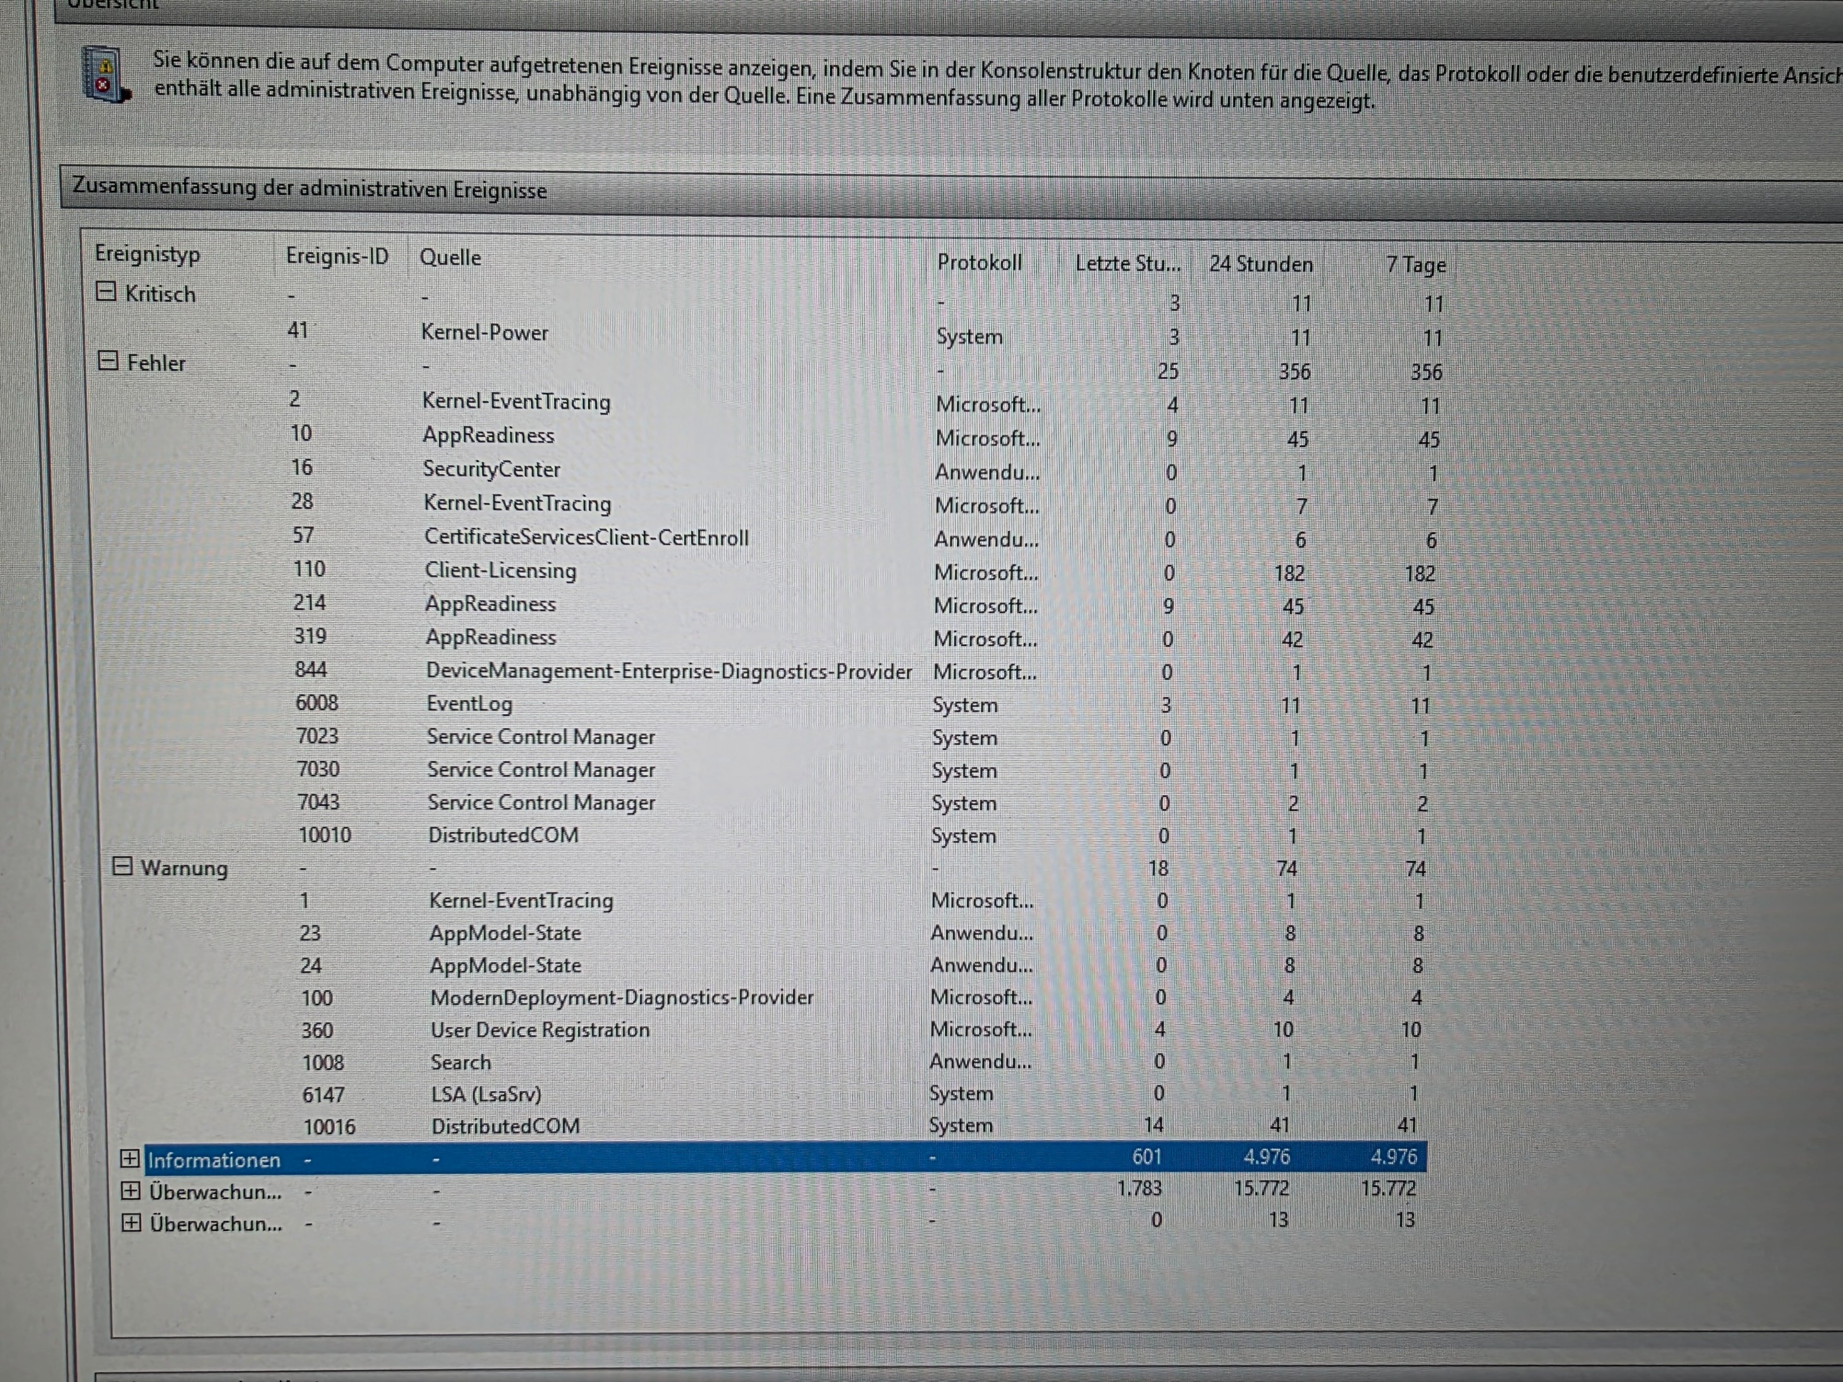Click the Protokoll column header
Screen dimensions: 1843x1382
click(979, 262)
